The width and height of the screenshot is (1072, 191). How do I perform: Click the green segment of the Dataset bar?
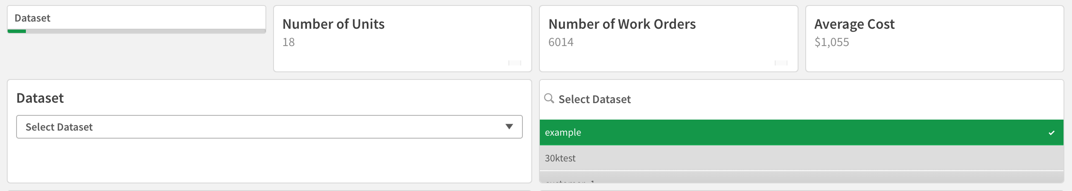17,31
